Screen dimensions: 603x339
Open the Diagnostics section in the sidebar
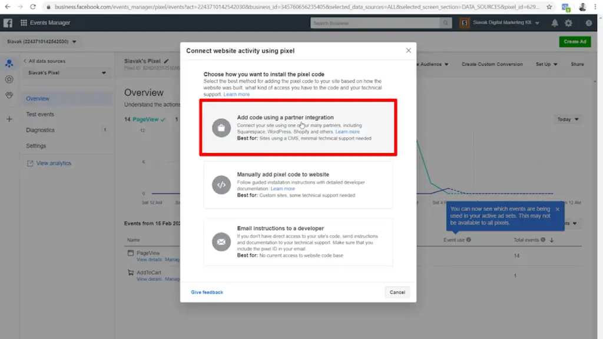[x=39, y=130]
